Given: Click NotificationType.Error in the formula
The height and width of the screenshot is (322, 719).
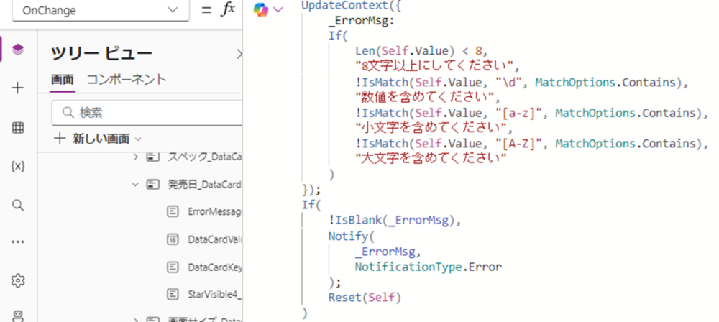Looking at the screenshot, I should 429,267.
